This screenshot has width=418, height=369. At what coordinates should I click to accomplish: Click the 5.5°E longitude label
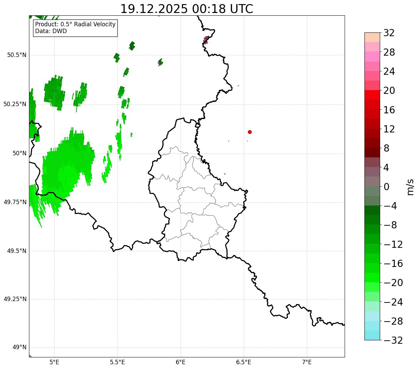(x=117, y=362)
